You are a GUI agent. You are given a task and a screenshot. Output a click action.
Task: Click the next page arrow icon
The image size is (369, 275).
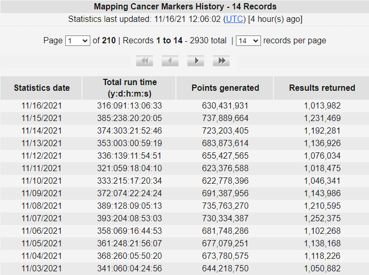pos(196,61)
